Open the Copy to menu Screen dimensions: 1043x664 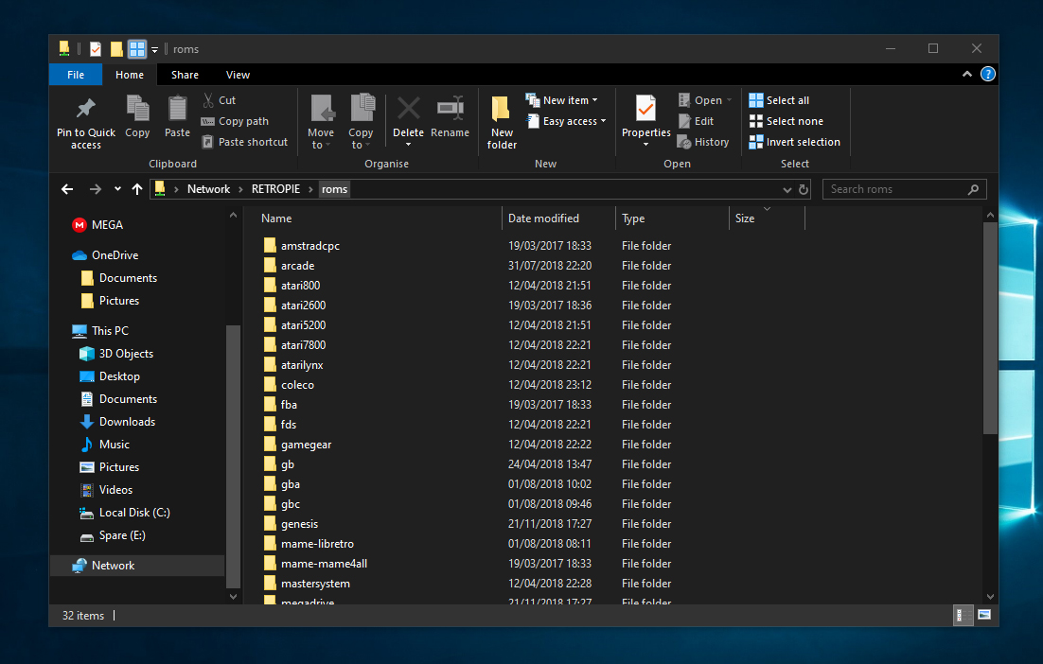point(361,122)
